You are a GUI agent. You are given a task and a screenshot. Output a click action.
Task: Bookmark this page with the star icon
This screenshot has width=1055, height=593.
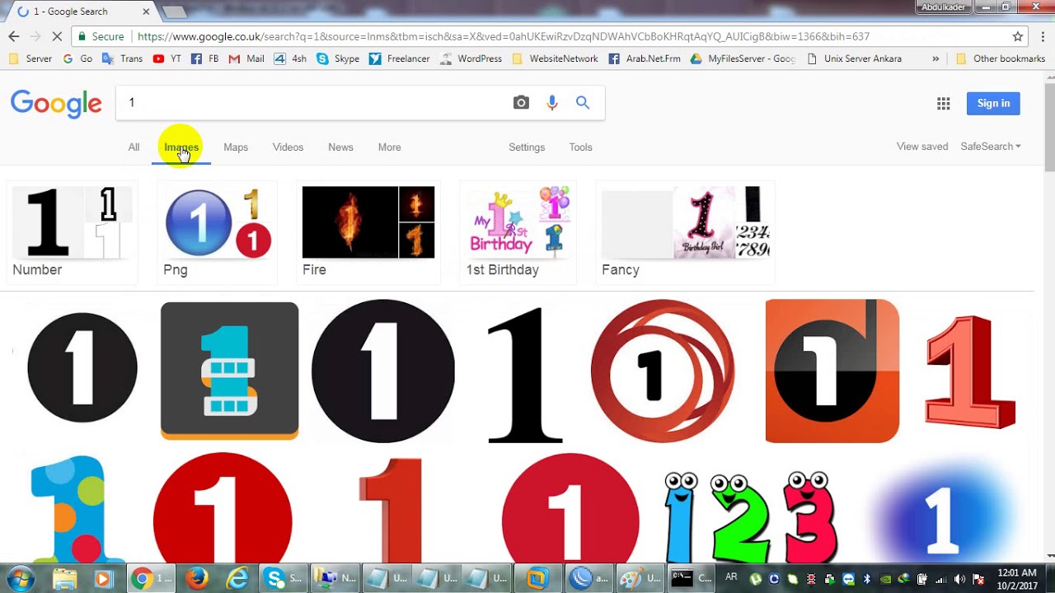(1018, 36)
